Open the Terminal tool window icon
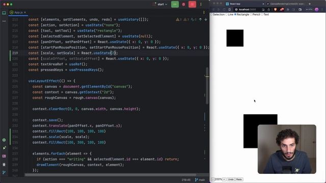 click(x=4, y=156)
